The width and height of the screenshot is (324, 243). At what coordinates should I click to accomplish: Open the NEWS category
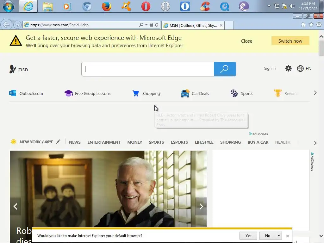[75, 142]
